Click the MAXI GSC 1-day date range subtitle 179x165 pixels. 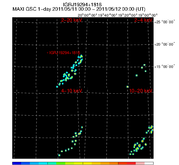click(79, 9)
